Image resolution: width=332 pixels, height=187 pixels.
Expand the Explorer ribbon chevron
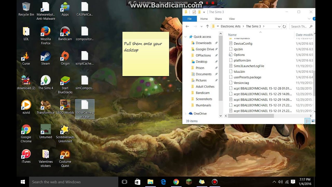click(309, 19)
